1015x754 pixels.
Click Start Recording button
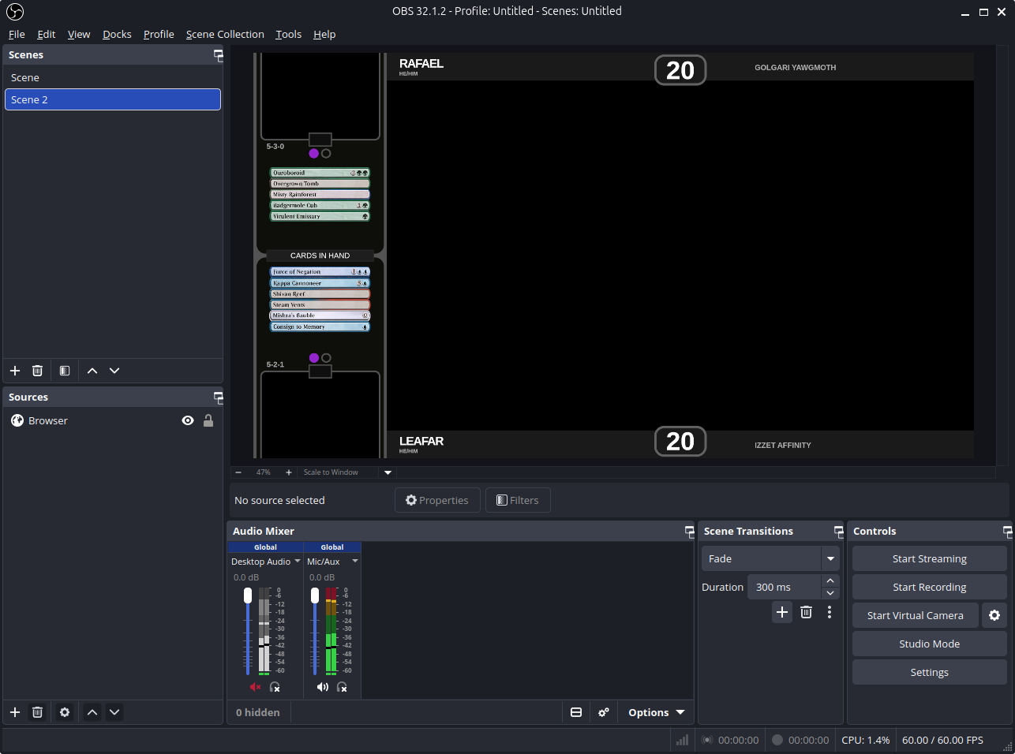pyautogui.click(x=929, y=587)
